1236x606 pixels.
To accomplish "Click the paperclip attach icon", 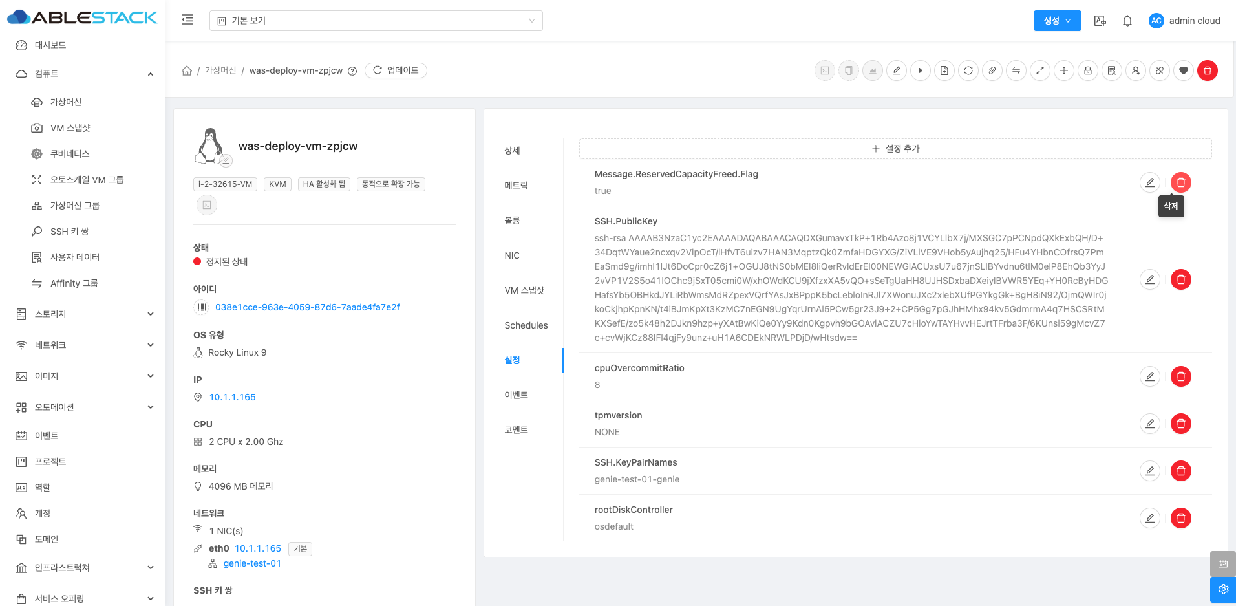I will tap(992, 70).
